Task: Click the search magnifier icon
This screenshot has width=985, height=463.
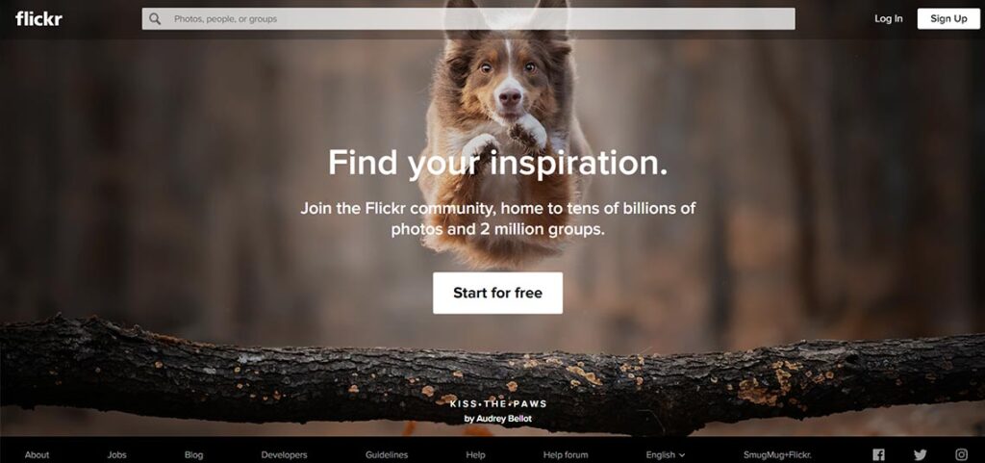Action: 155,19
